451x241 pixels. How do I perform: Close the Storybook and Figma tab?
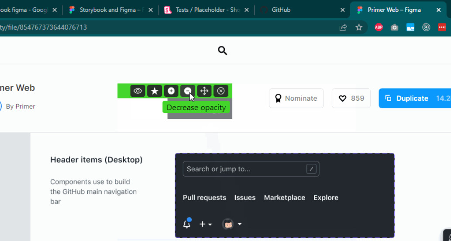click(x=151, y=10)
